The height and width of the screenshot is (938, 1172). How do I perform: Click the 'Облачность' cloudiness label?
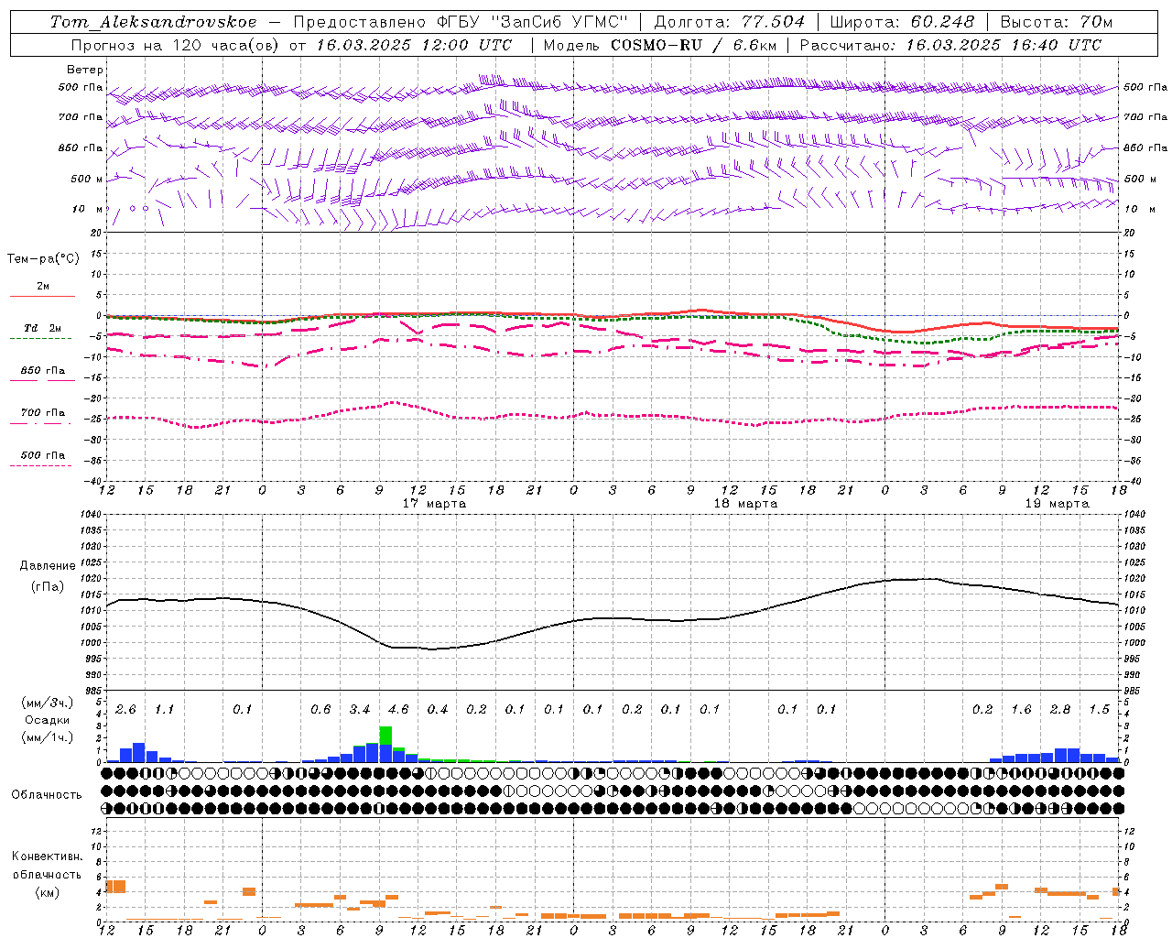click(47, 795)
